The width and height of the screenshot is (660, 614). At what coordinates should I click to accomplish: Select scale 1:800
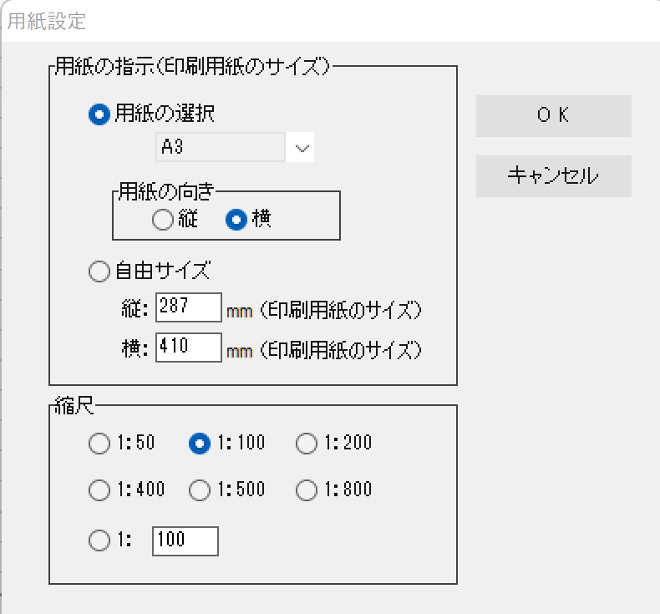coord(307,490)
